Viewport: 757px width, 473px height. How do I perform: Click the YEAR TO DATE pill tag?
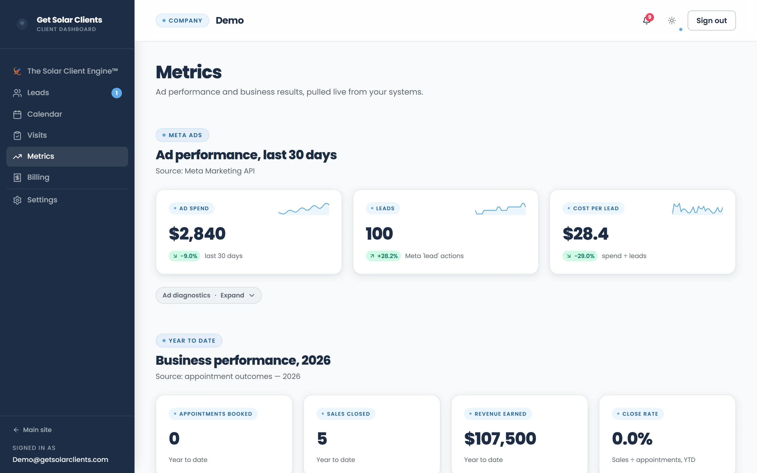point(189,341)
